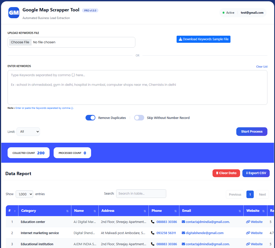
Task: Click the Clear List link
Action: coord(262,67)
